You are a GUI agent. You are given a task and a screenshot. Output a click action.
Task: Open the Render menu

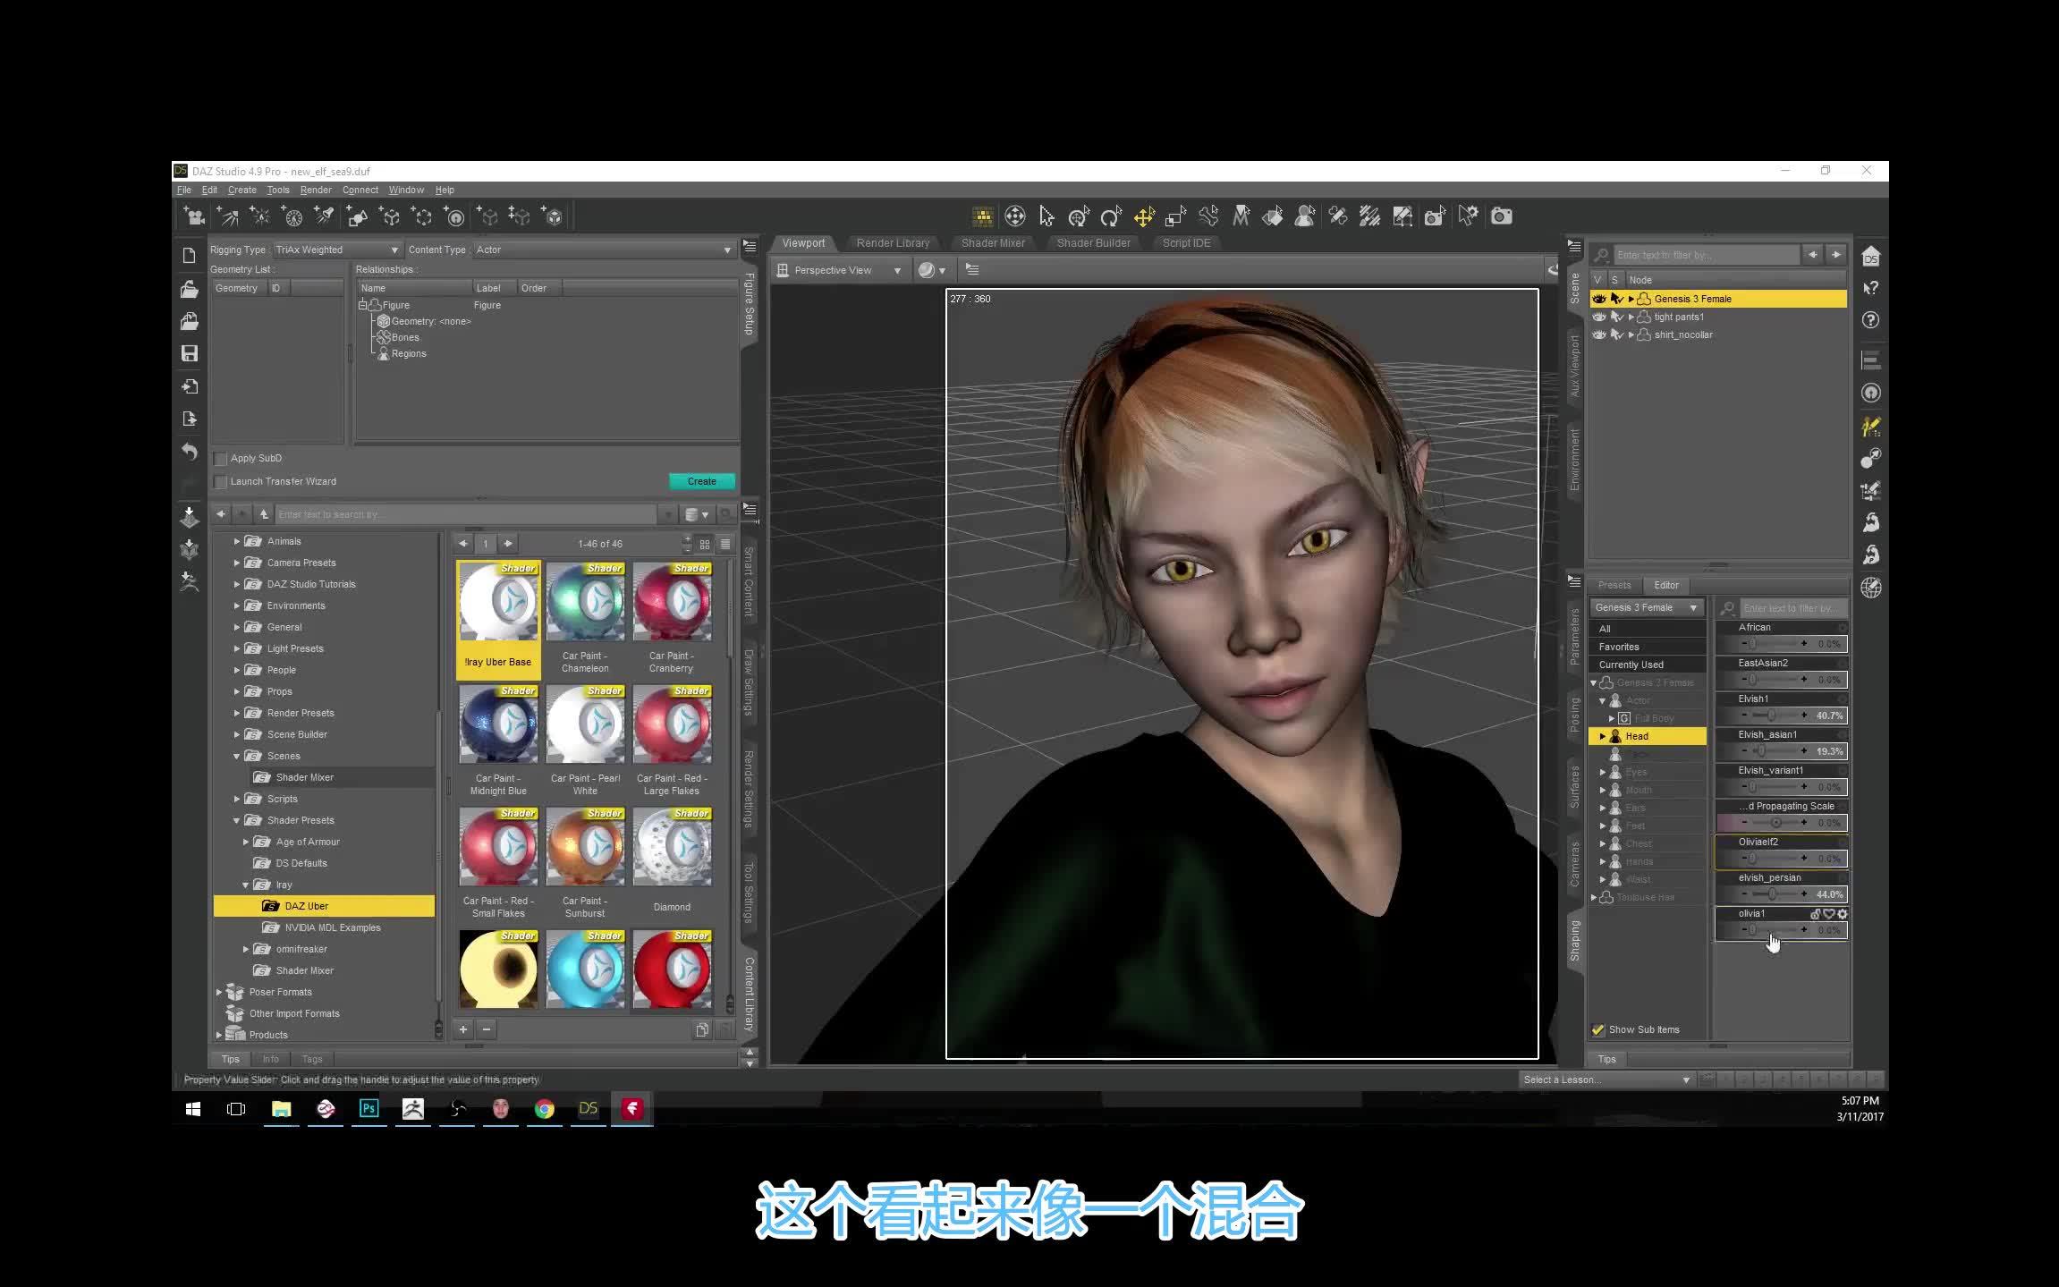(315, 190)
